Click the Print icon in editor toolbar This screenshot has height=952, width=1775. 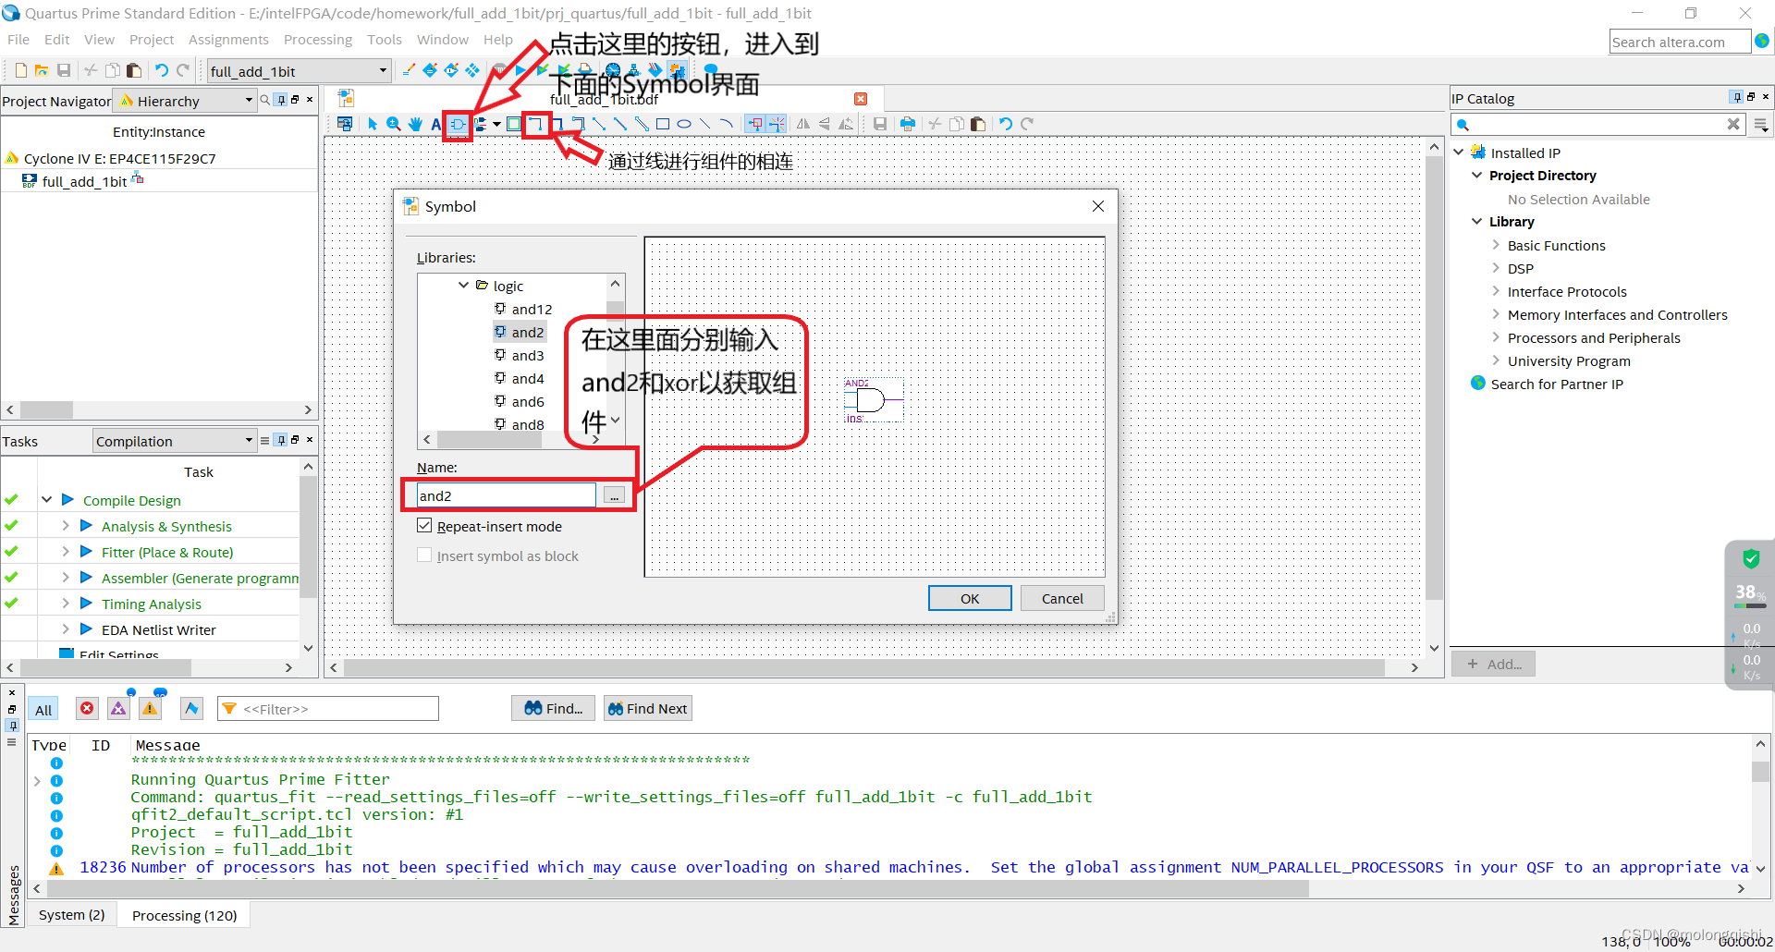[x=908, y=124]
